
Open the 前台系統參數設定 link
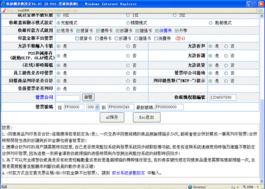click(x=128, y=173)
